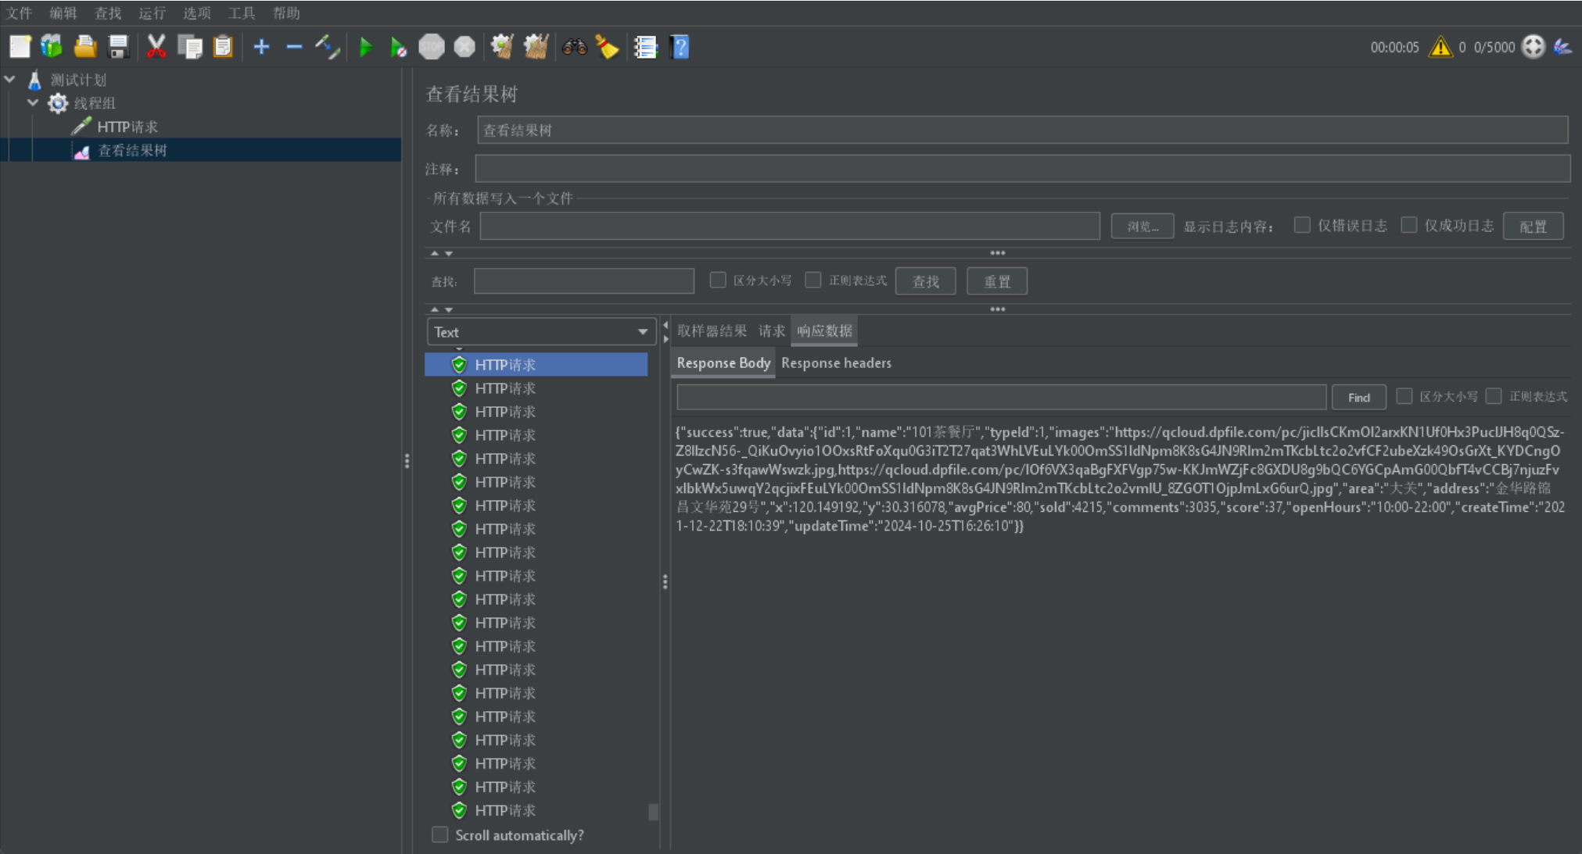Click the Add element icon (plus sign)

[x=261, y=48]
